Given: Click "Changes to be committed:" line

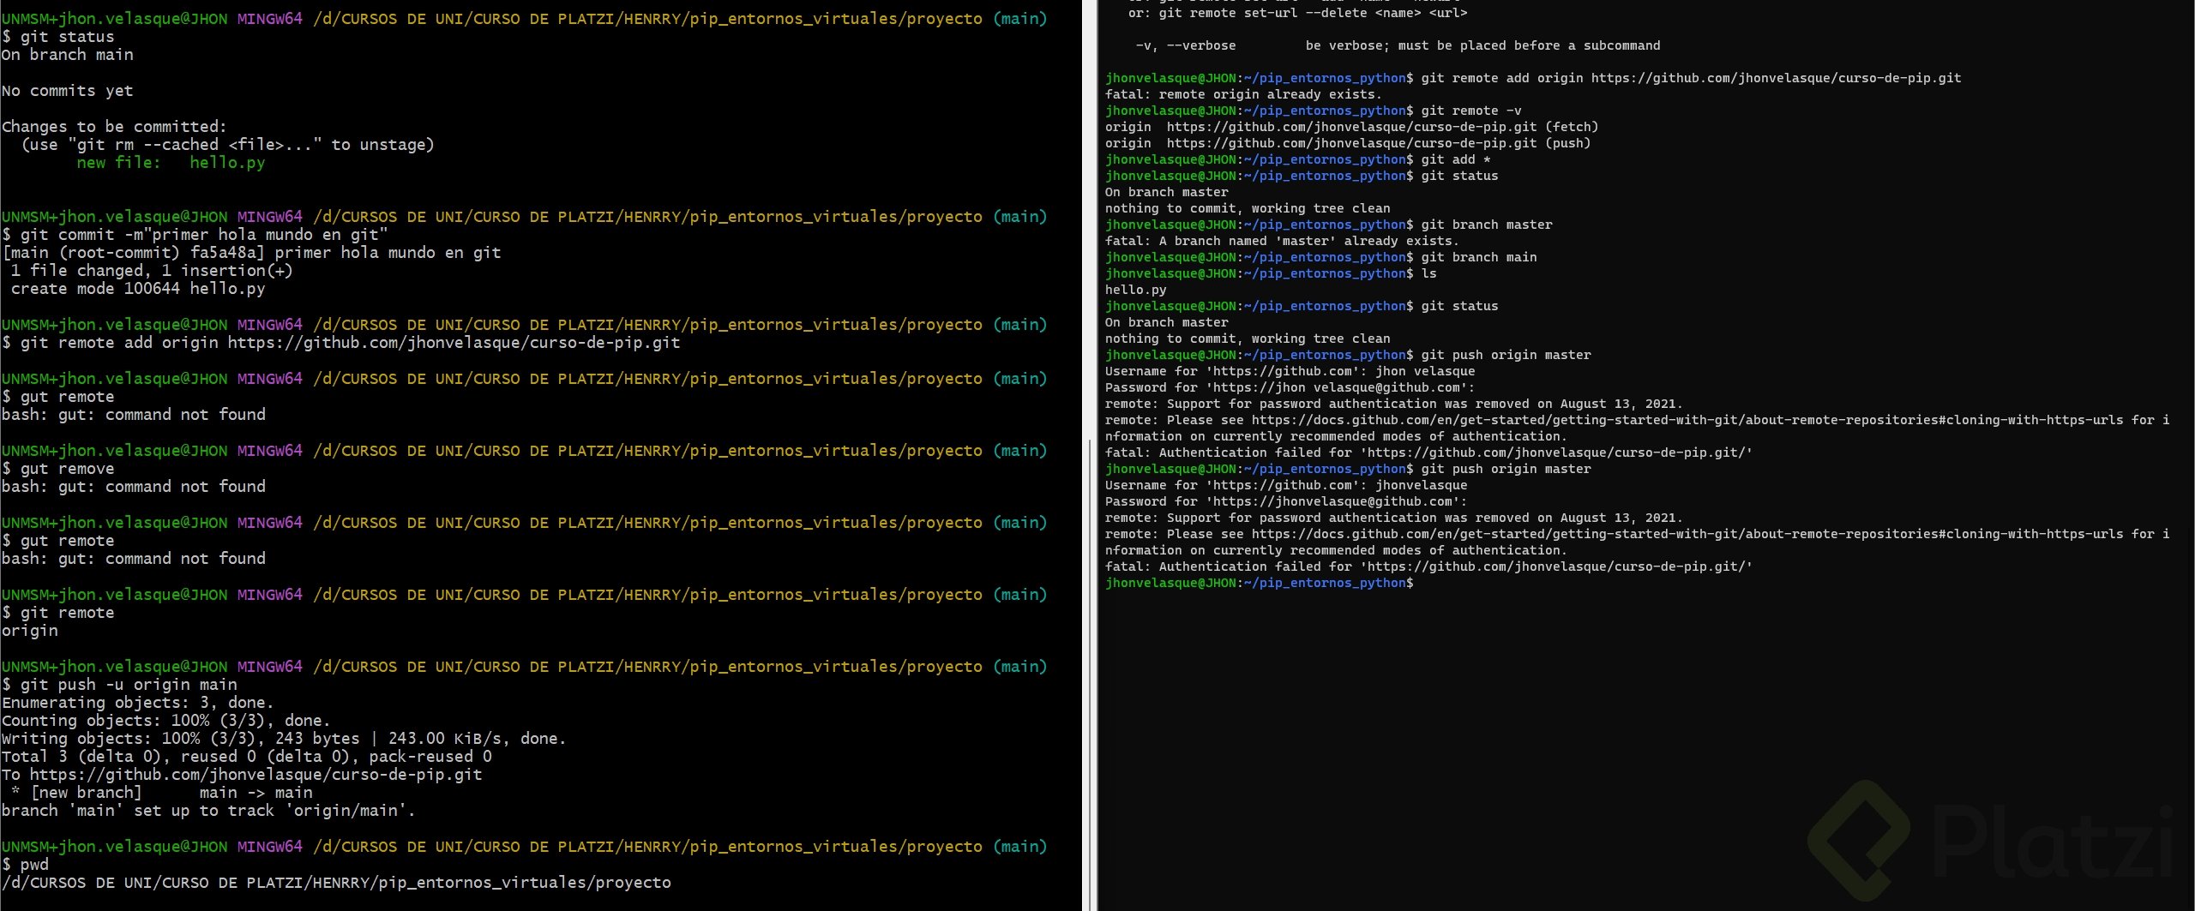Looking at the screenshot, I should pyautogui.click(x=115, y=127).
